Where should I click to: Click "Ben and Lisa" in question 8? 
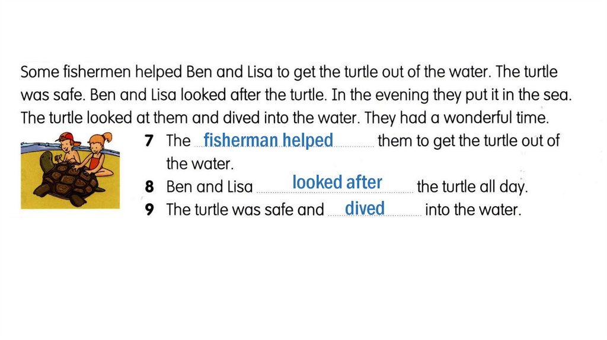pos(209,187)
